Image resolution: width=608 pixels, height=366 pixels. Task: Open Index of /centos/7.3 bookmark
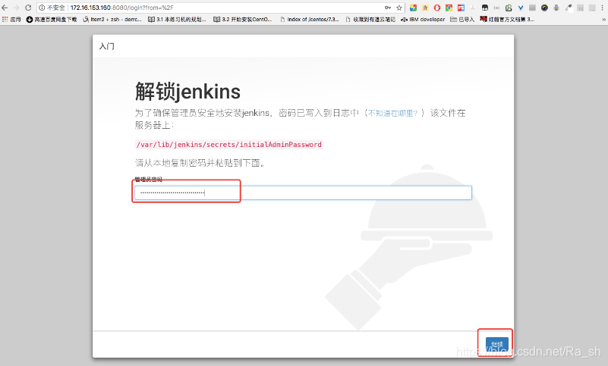[x=310, y=20]
